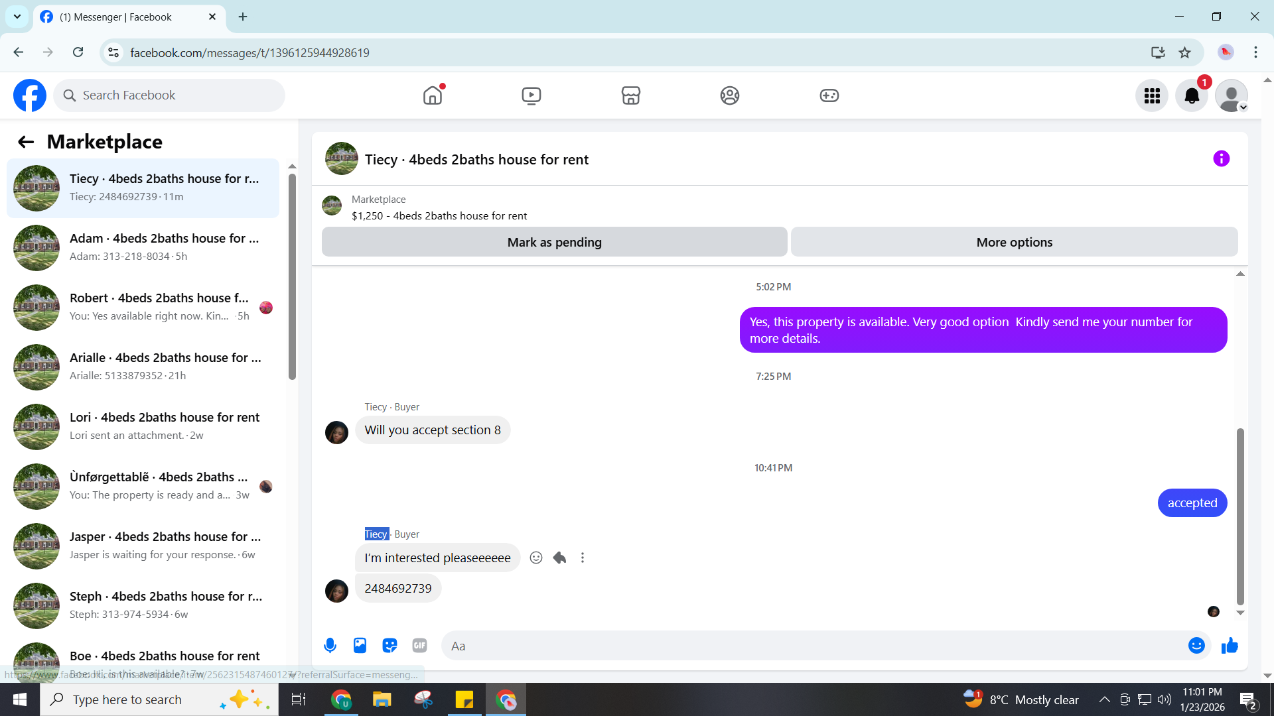Open conversation information purple icon
Viewport: 1274px width, 716px height.
point(1221,158)
